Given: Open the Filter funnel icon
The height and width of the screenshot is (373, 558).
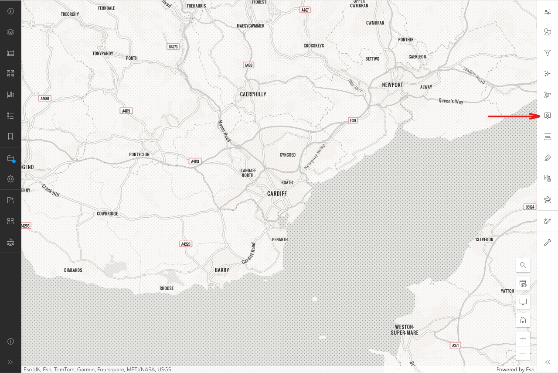Looking at the screenshot, I should point(548,53).
